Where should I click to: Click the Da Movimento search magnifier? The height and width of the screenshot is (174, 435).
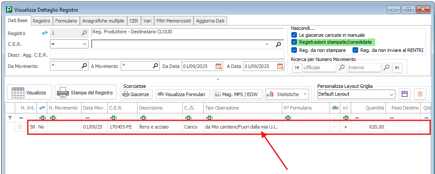pos(84,66)
